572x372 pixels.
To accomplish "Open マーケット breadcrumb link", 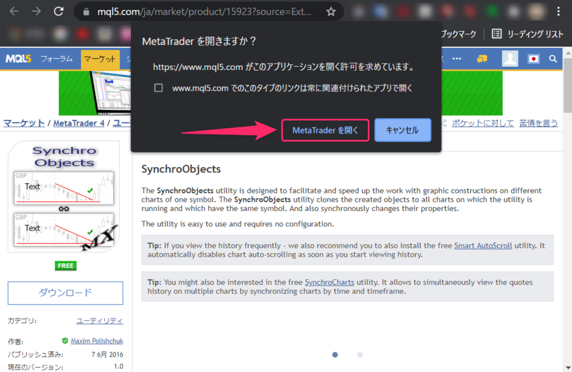I will point(24,123).
